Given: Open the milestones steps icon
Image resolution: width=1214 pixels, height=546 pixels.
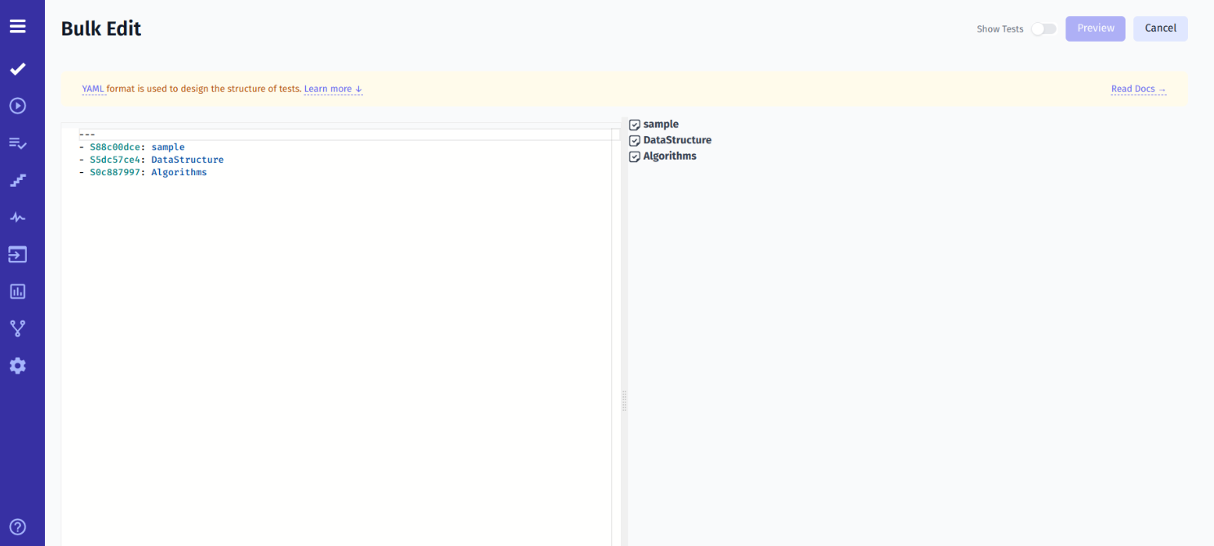Looking at the screenshot, I should [17, 180].
